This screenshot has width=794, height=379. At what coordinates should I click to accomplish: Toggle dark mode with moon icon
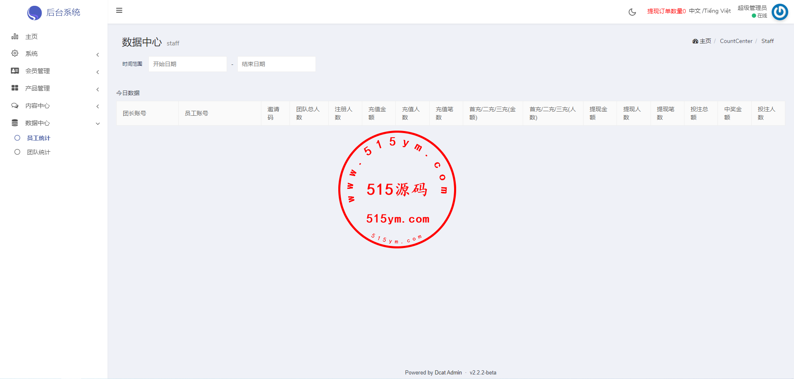[632, 12]
